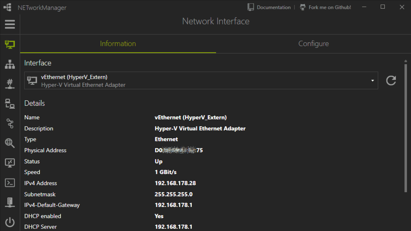411x231 pixels.
Task: Expand the hamburger menu to show labels
Action: coord(10,24)
